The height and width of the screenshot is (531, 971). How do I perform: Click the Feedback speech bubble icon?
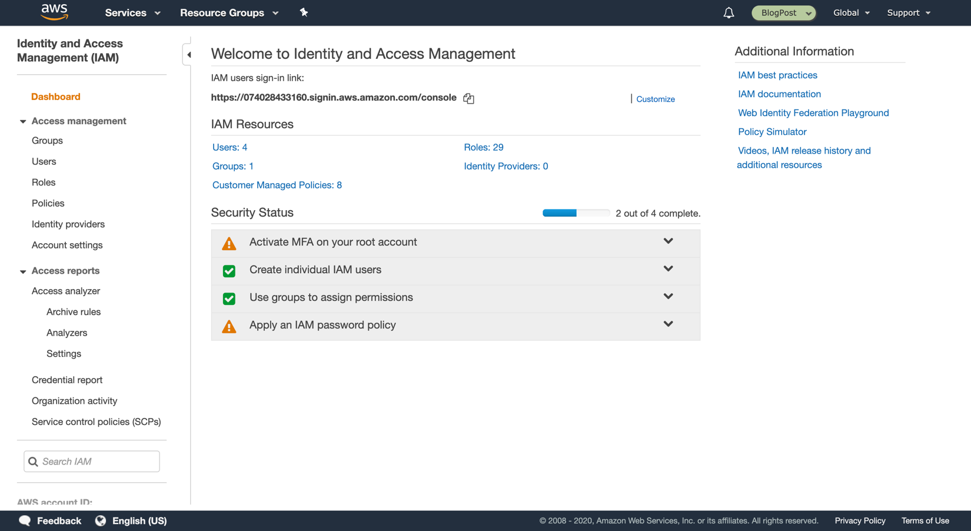25,520
